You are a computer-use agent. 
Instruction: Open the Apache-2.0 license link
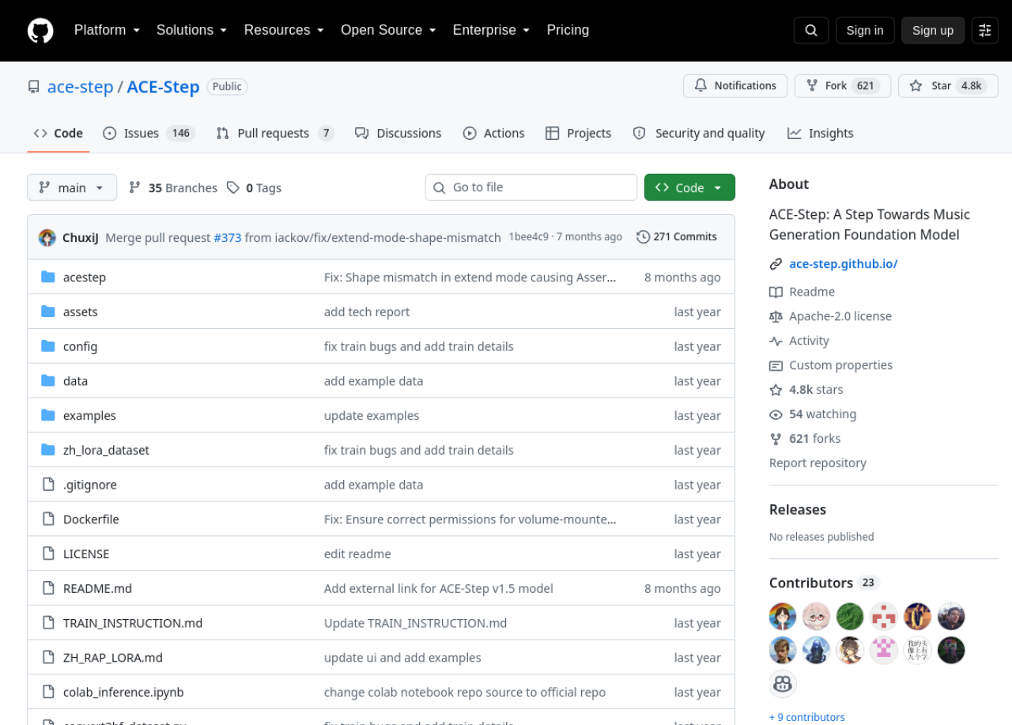coord(830,316)
